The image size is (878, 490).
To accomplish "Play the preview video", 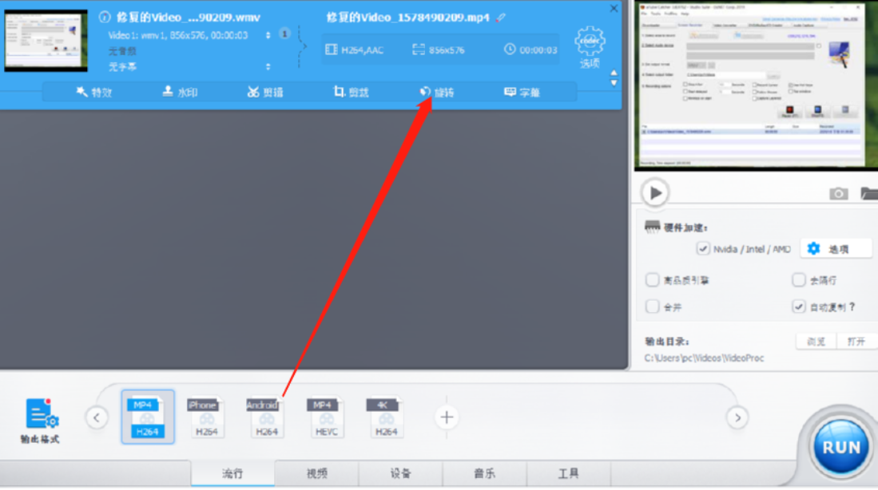I will pos(655,193).
